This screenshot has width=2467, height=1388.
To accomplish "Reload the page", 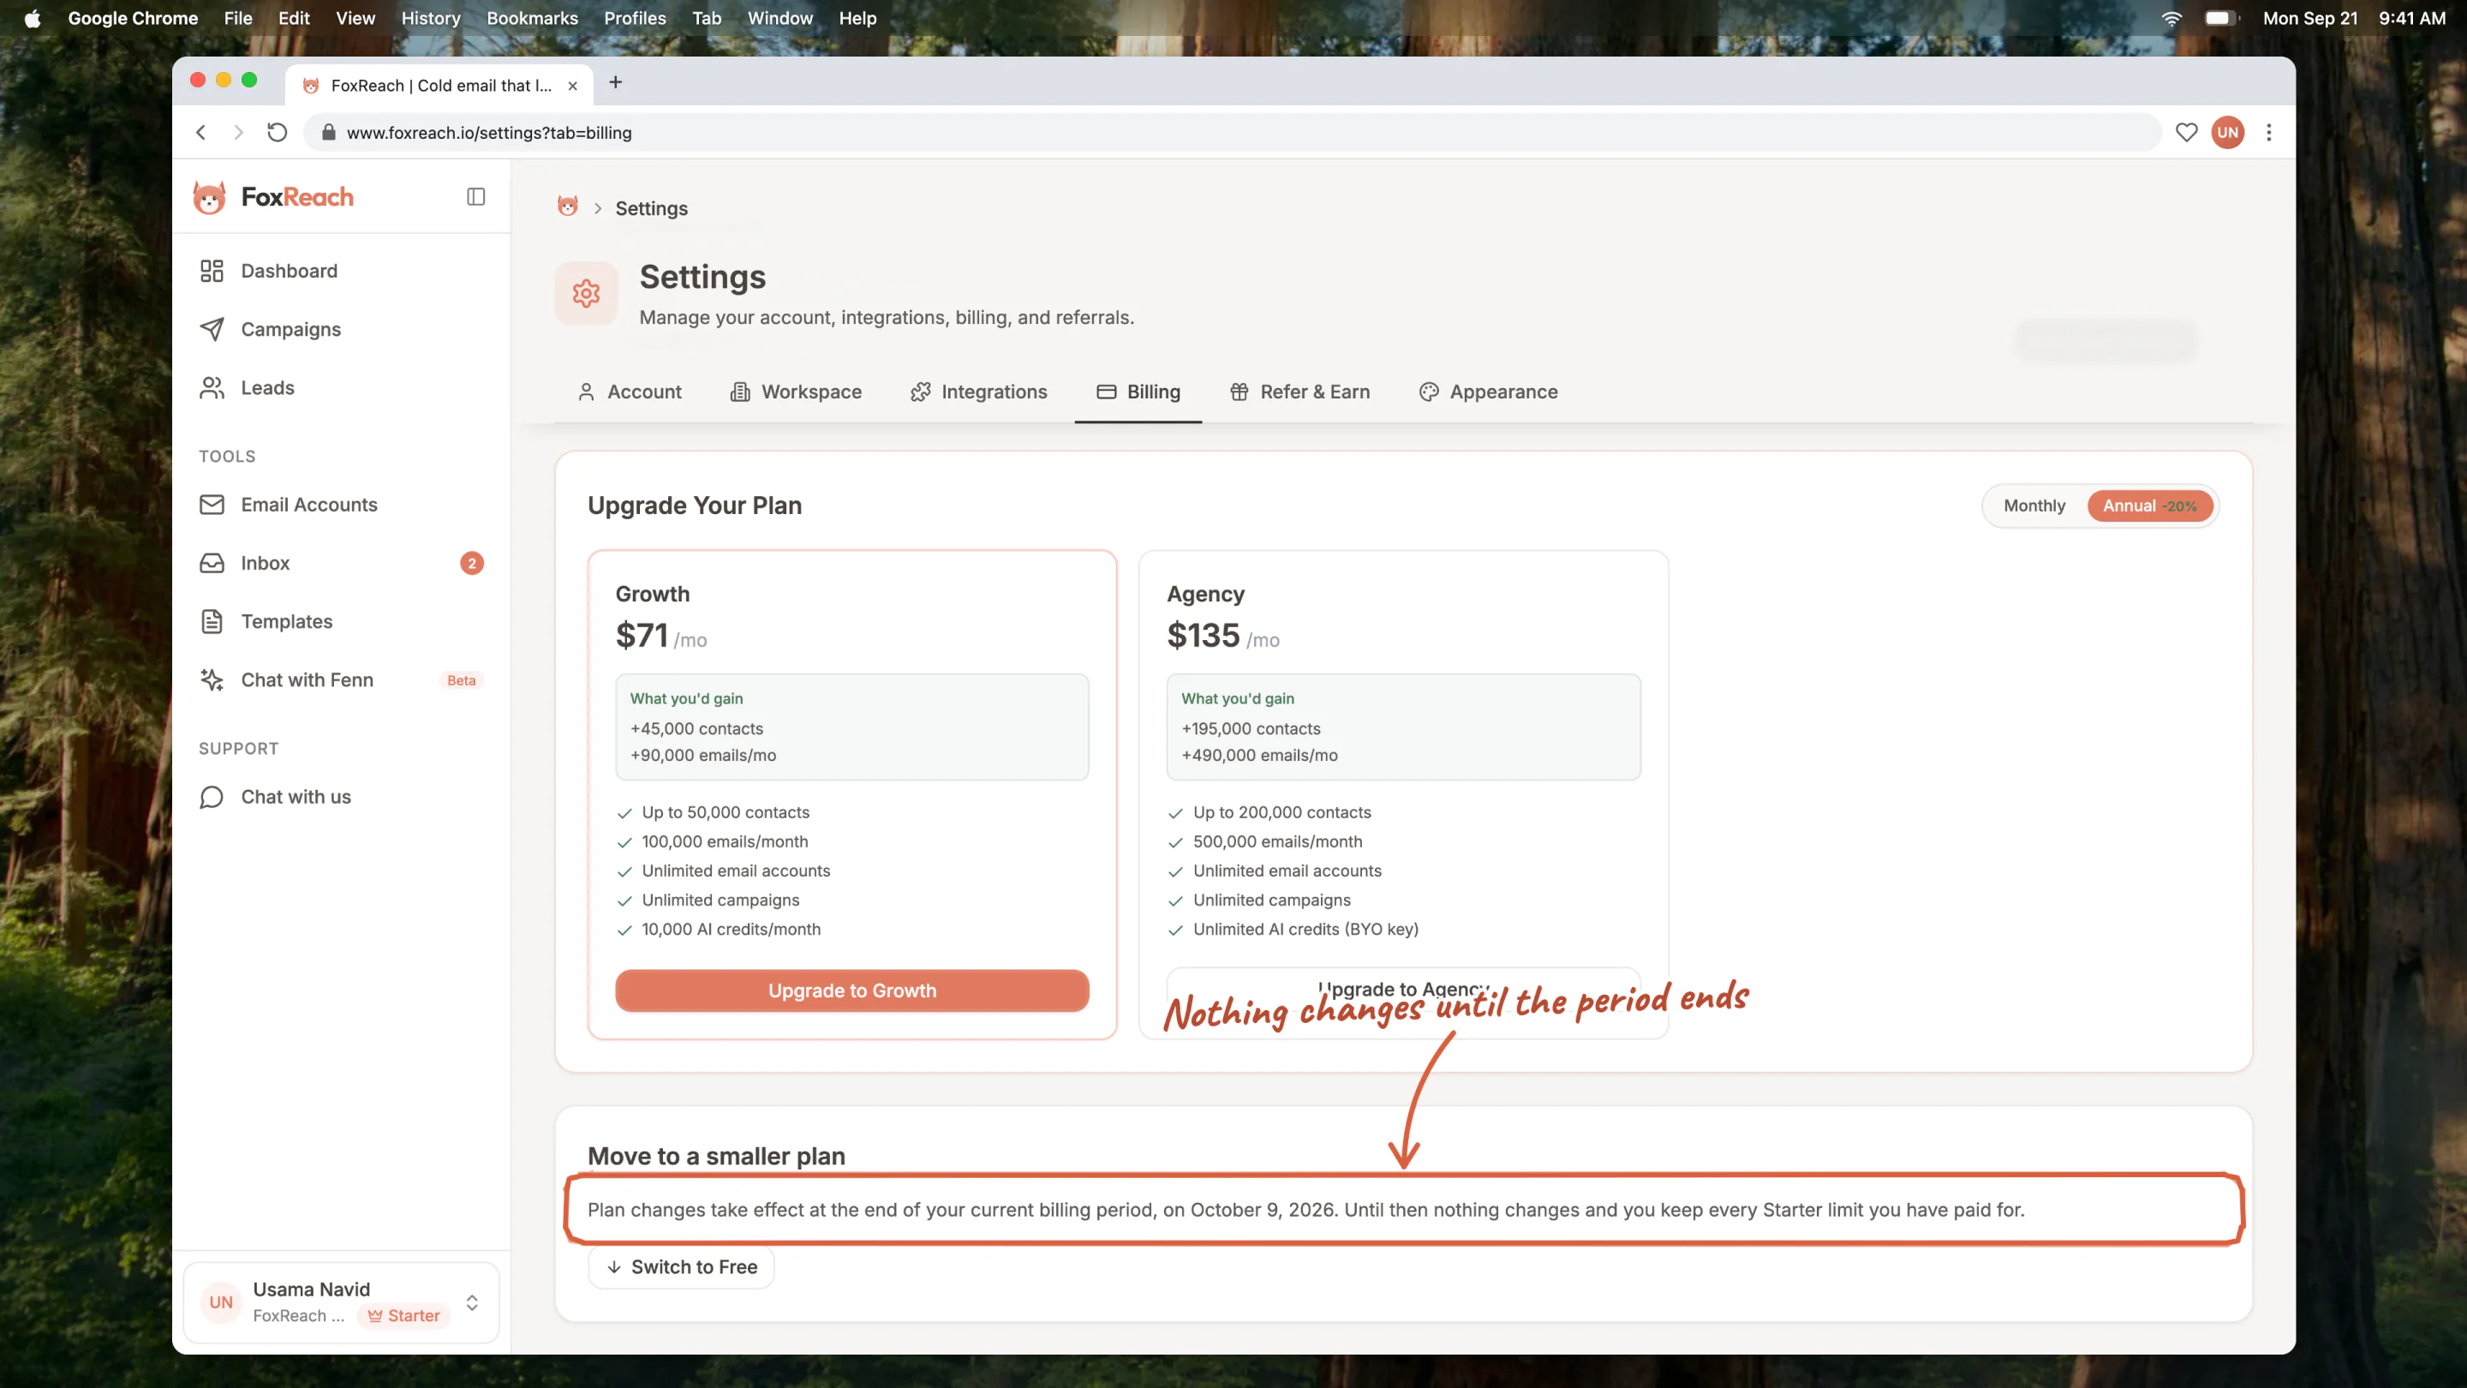I will point(277,132).
